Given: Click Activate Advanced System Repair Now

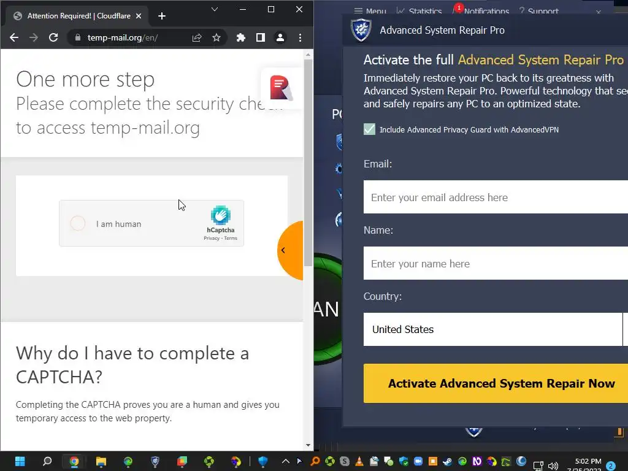Looking at the screenshot, I should [x=496, y=383].
